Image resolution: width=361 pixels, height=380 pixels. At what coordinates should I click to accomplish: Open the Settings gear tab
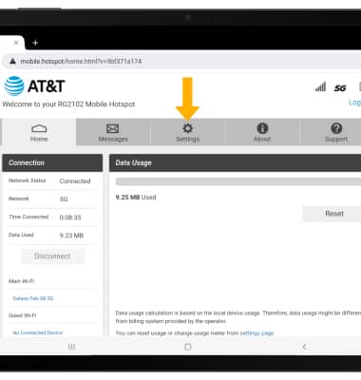point(187,132)
